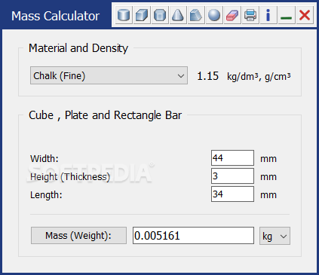
Task: Select the truncated pyramid shape icon
Action: tap(196, 15)
